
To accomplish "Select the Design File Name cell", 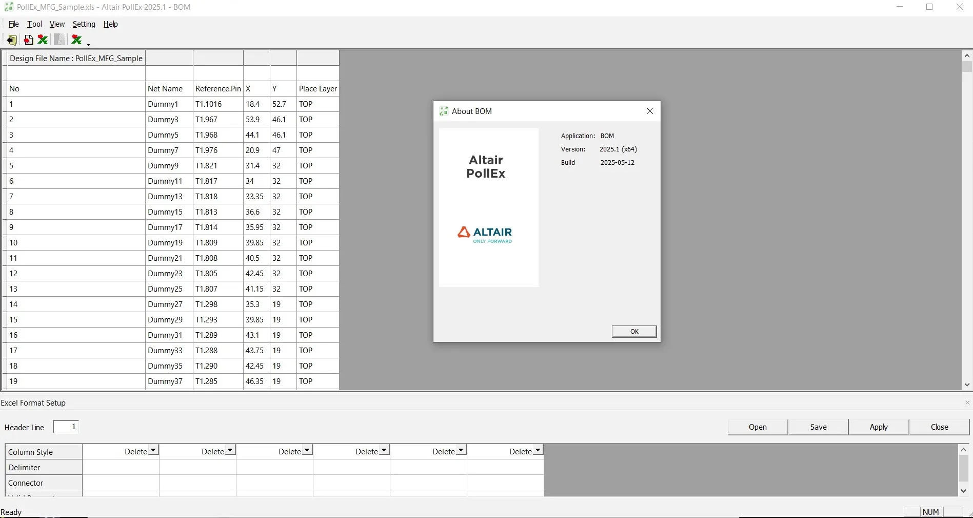I will [x=76, y=58].
